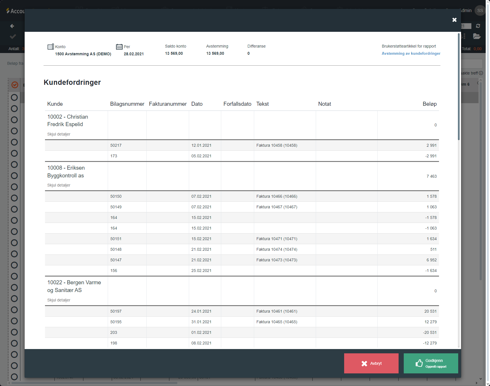Click the info icon beside 'akte treff'
This screenshot has height=386, width=490.
(x=481, y=73)
